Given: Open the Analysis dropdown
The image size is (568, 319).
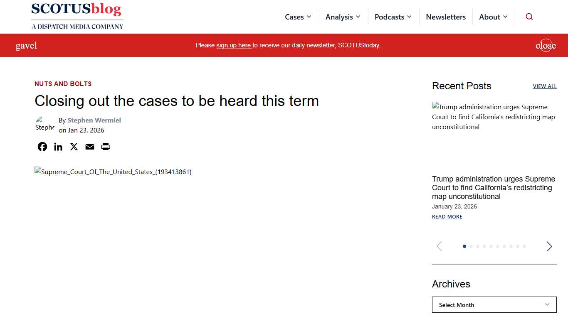Looking at the screenshot, I should 343,17.
